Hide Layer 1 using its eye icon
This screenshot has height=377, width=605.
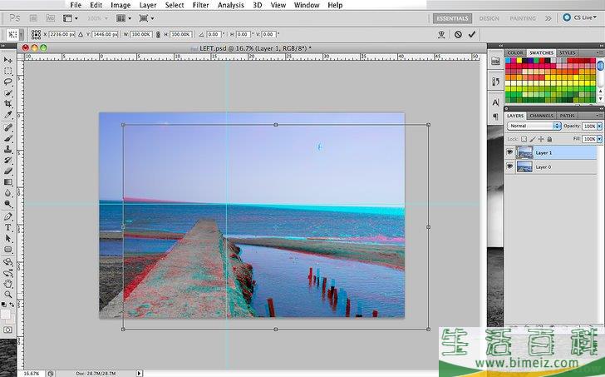pyautogui.click(x=510, y=152)
